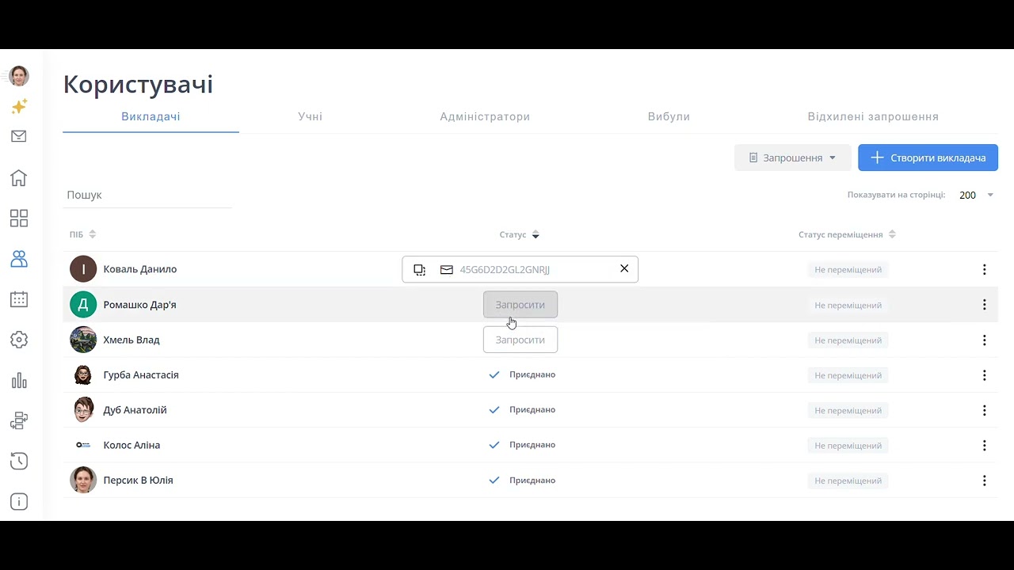Open the Запрошення dropdown

pos(792,158)
